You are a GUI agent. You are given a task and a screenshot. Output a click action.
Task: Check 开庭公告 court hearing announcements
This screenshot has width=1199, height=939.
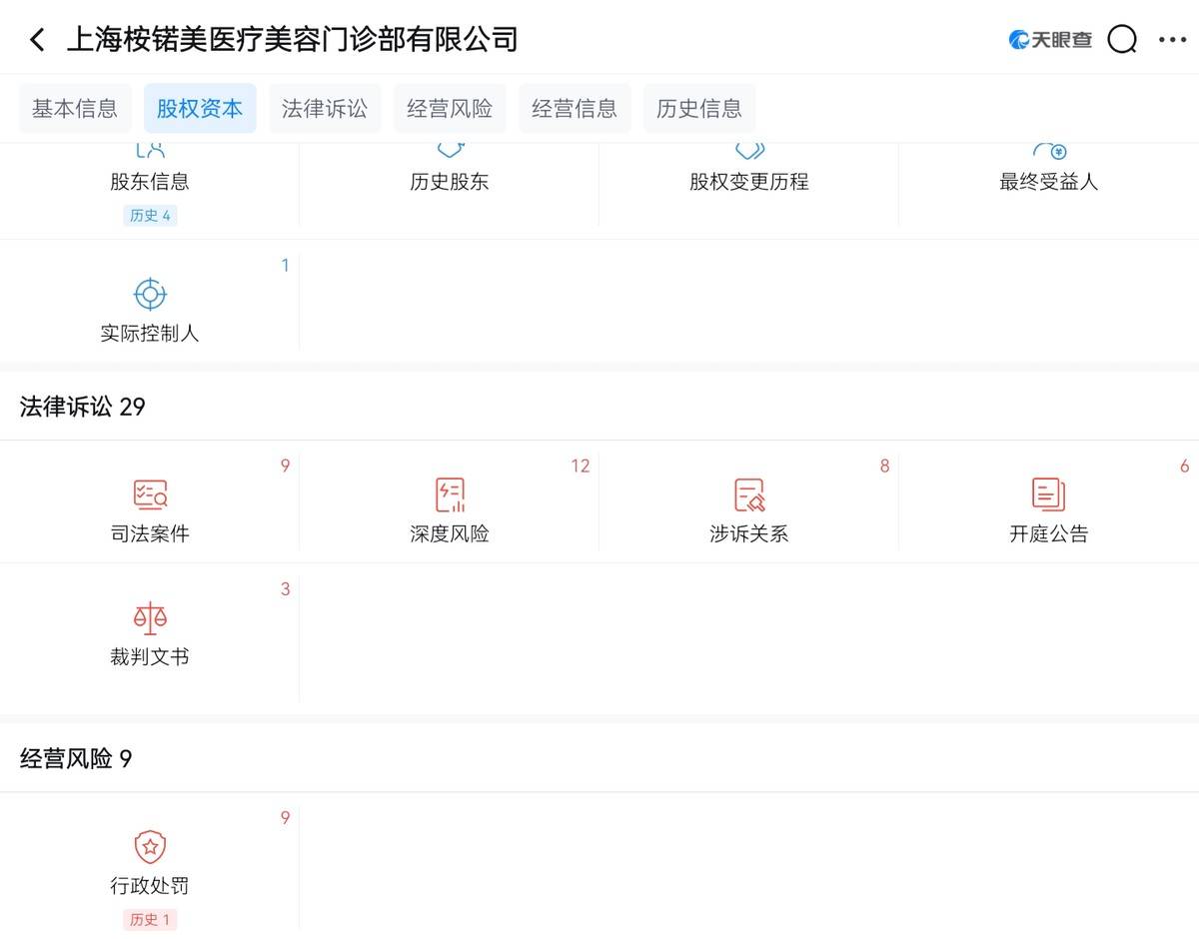[x=1049, y=509]
